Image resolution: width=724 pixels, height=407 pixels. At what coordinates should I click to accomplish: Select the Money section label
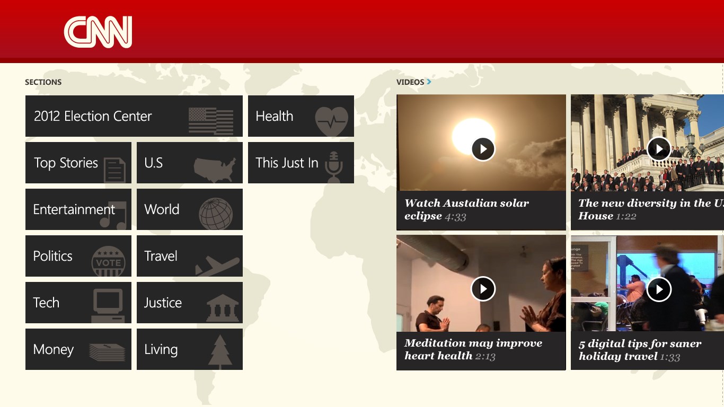click(x=53, y=350)
